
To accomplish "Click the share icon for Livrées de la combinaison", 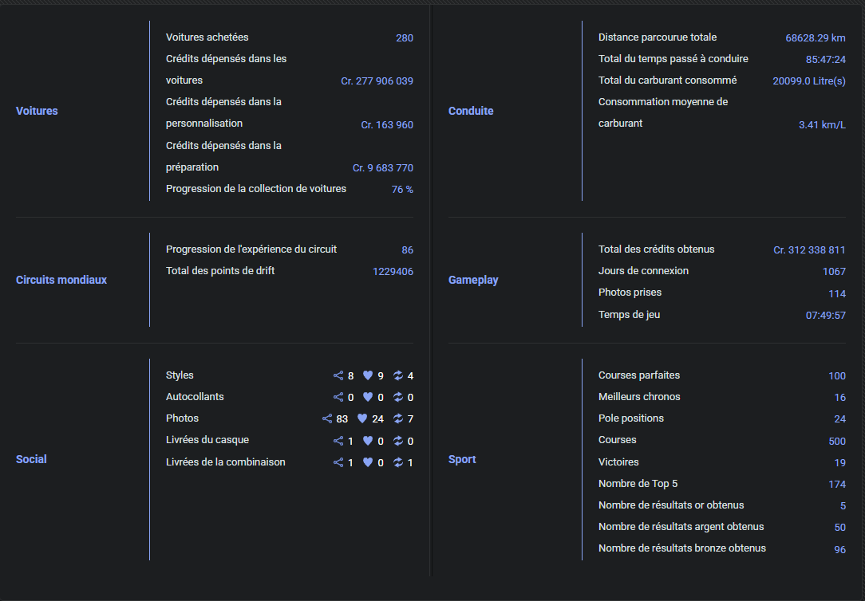I will 338,463.
